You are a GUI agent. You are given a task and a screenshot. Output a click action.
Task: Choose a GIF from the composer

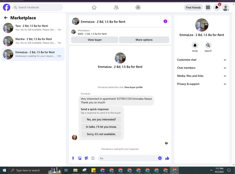pyautogui.click(x=93, y=158)
